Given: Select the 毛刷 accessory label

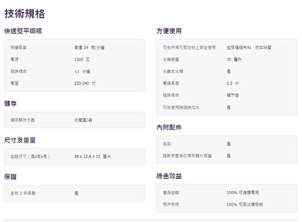Looking at the screenshot, I should (x=167, y=144).
